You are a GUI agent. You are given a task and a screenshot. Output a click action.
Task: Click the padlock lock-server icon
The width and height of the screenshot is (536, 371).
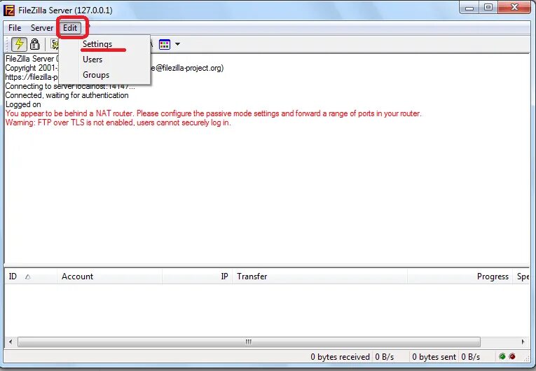(34, 44)
